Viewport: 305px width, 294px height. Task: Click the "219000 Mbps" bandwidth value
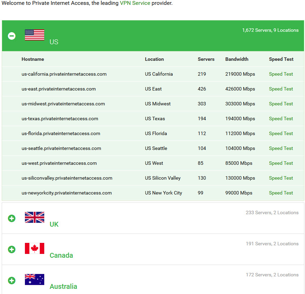(x=240, y=74)
